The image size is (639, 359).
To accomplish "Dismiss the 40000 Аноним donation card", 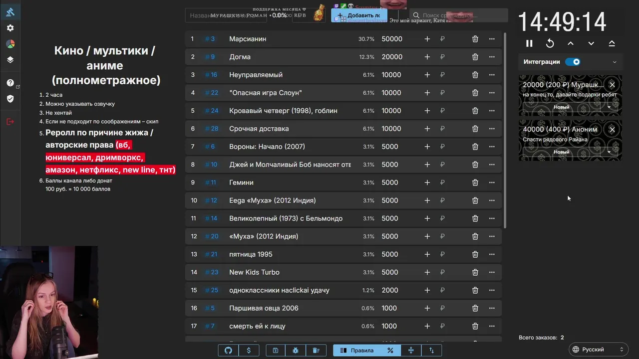I will [x=612, y=130].
